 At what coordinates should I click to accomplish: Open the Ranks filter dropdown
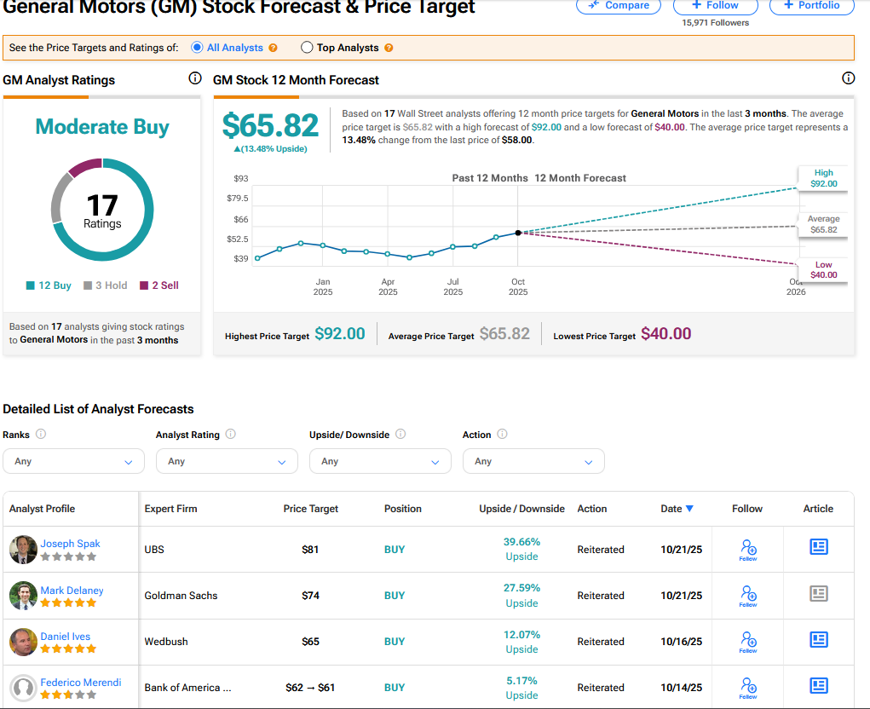(74, 461)
